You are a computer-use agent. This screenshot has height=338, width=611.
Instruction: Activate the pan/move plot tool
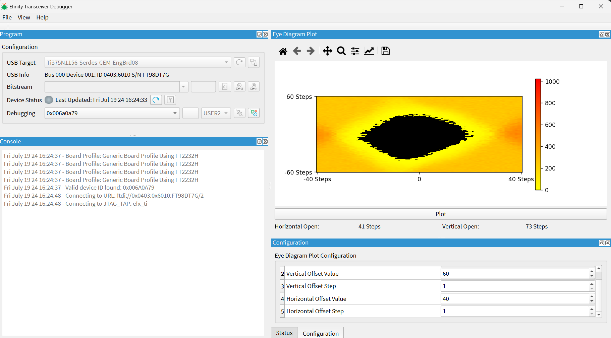tap(327, 51)
